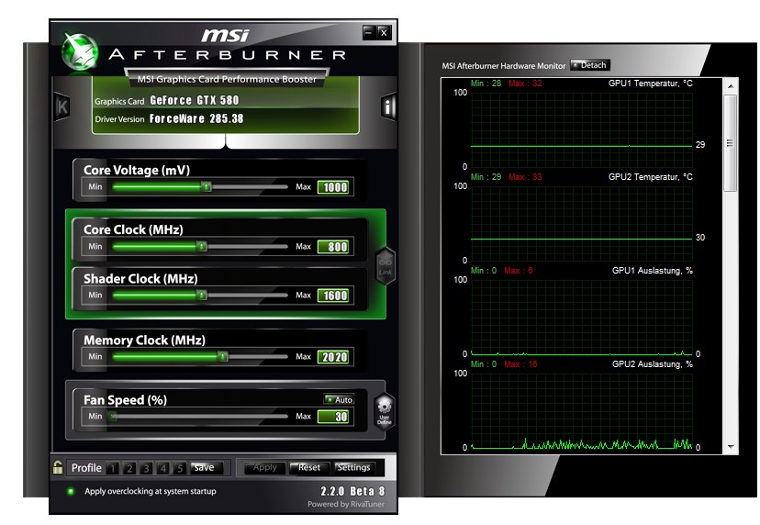Close the Afterburner window
Viewport: 760px width, 525px height.
click(x=384, y=32)
